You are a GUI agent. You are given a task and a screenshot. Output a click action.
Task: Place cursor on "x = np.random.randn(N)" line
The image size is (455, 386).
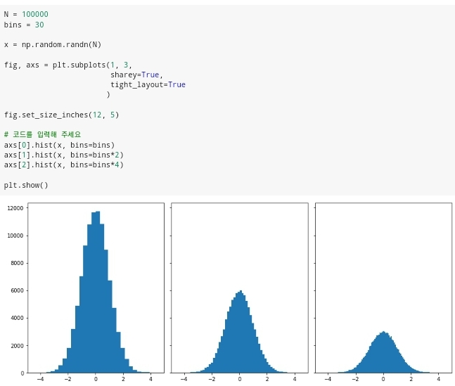tap(53, 45)
